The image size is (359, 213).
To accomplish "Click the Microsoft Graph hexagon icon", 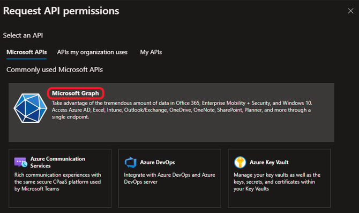I will coord(30,108).
